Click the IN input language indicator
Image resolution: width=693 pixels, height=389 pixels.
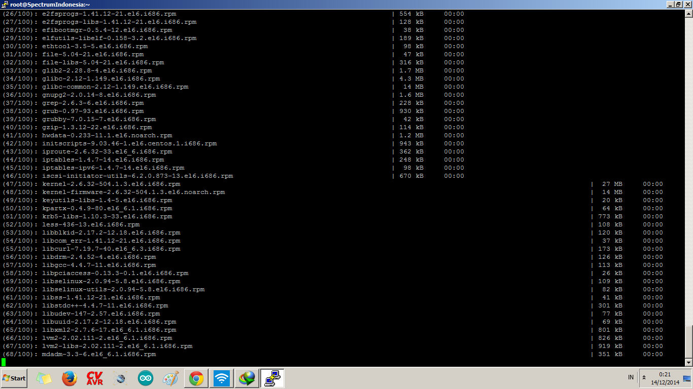click(631, 377)
